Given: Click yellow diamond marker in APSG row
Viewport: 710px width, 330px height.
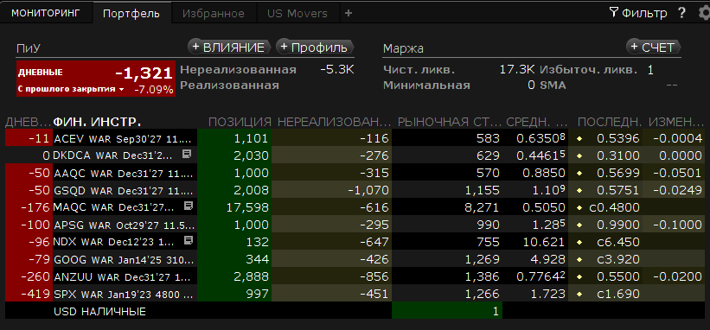Looking at the screenshot, I should (579, 225).
